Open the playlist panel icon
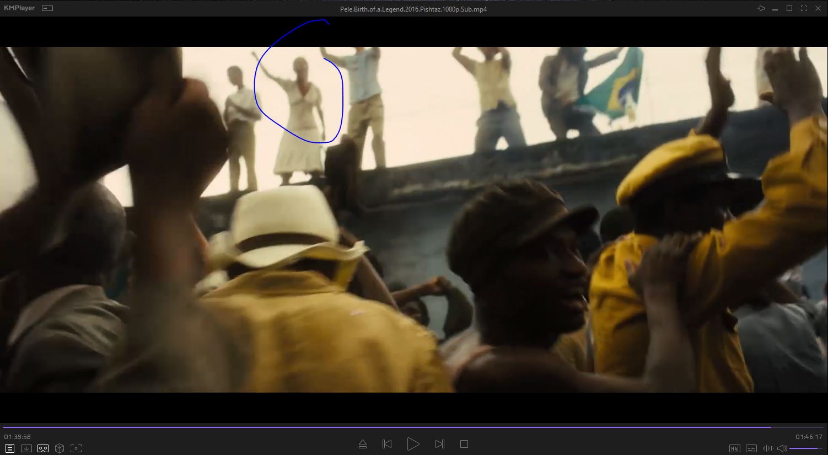 click(10, 448)
